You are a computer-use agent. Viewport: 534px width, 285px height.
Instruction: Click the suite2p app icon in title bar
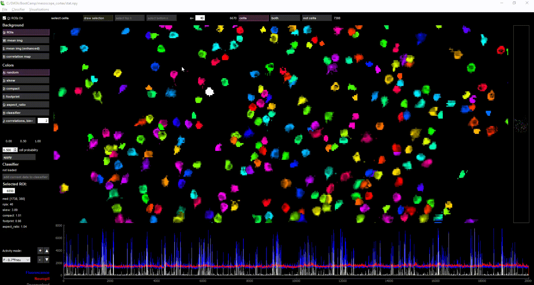[x=3, y=3]
